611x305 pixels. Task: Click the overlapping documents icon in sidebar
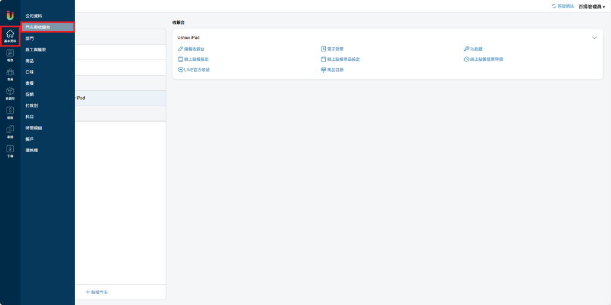click(x=10, y=131)
